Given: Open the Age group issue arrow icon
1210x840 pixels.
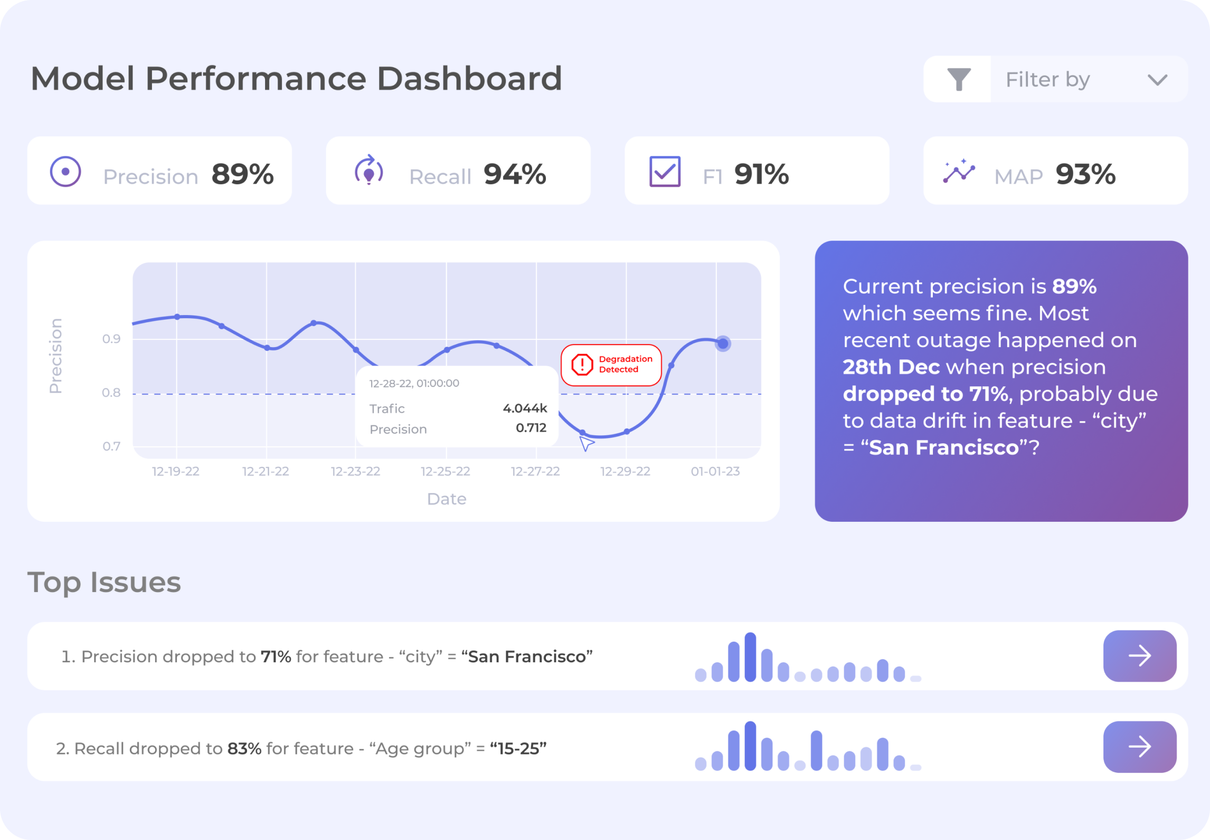Looking at the screenshot, I should tap(1140, 747).
